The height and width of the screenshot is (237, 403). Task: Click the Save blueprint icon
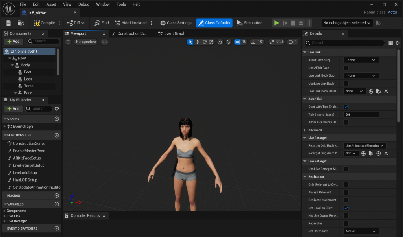(x=9, y=23)
